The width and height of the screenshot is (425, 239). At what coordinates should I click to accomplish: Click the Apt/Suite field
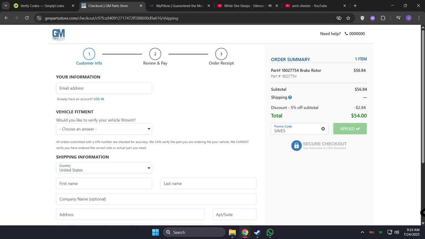[x=235, y=214]
